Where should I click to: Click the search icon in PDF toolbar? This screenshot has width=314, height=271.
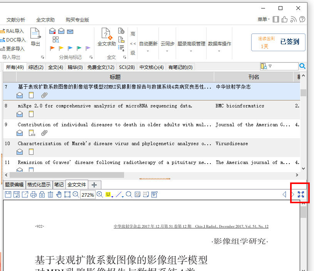129,194
